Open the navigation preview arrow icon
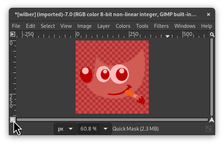This screenshot has height=145, width=224. click(212, 120)
